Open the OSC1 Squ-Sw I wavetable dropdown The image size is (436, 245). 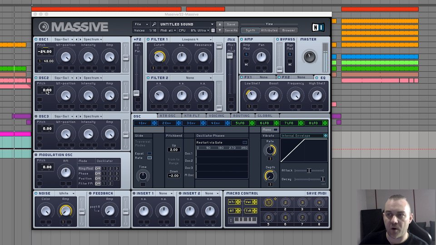pos(64,39)
